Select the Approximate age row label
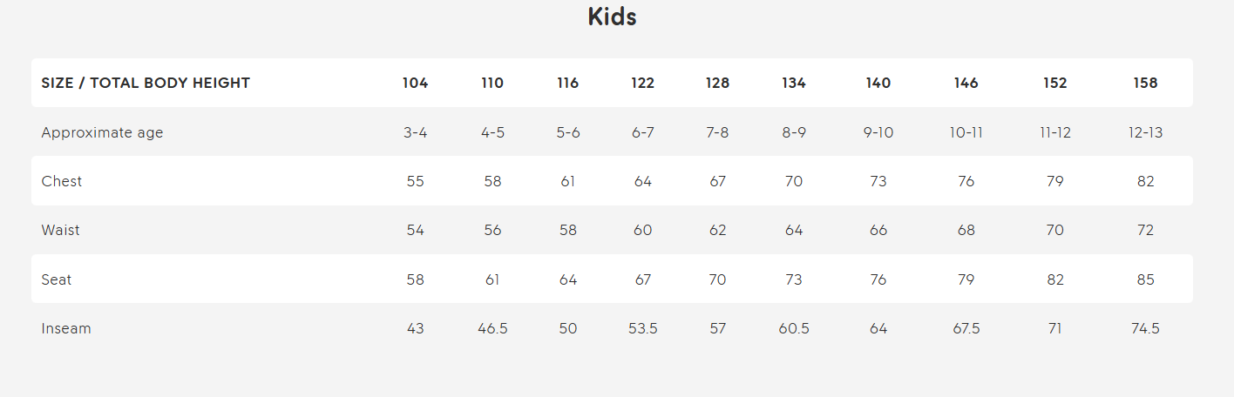The image size is (1234, 397). [x=102, y=133]
